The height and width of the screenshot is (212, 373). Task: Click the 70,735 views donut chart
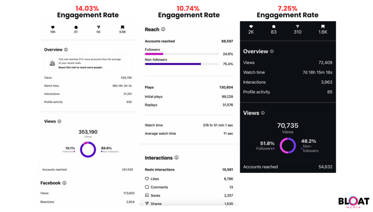(x=288, y=146)
